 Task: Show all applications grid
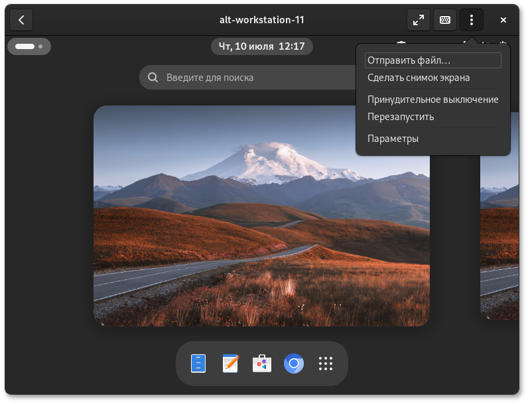point(325,364)
